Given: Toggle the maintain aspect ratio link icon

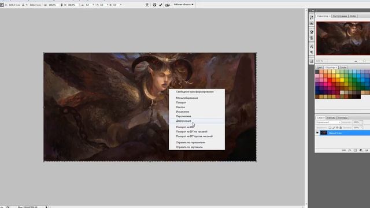Looking at the screenshot, I should coord(62,5).
